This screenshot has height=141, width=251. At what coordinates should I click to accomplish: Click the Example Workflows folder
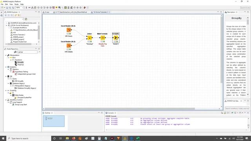[x=20, y=28]
